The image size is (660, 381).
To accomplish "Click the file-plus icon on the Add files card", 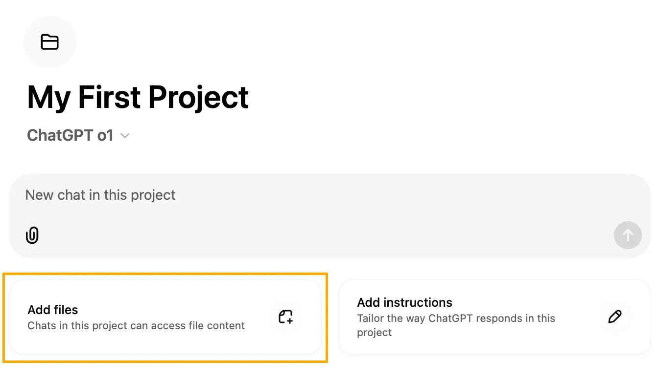I will point(285,317).
